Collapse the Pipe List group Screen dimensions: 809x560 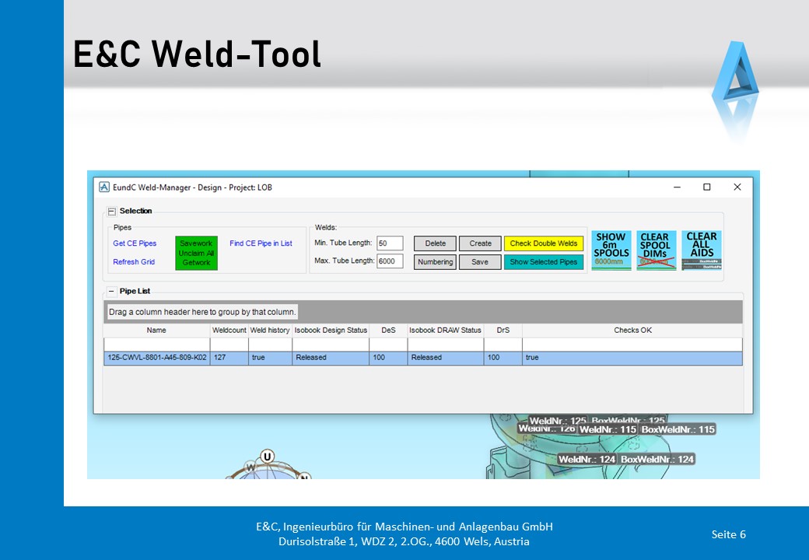(x=111, y=291)
